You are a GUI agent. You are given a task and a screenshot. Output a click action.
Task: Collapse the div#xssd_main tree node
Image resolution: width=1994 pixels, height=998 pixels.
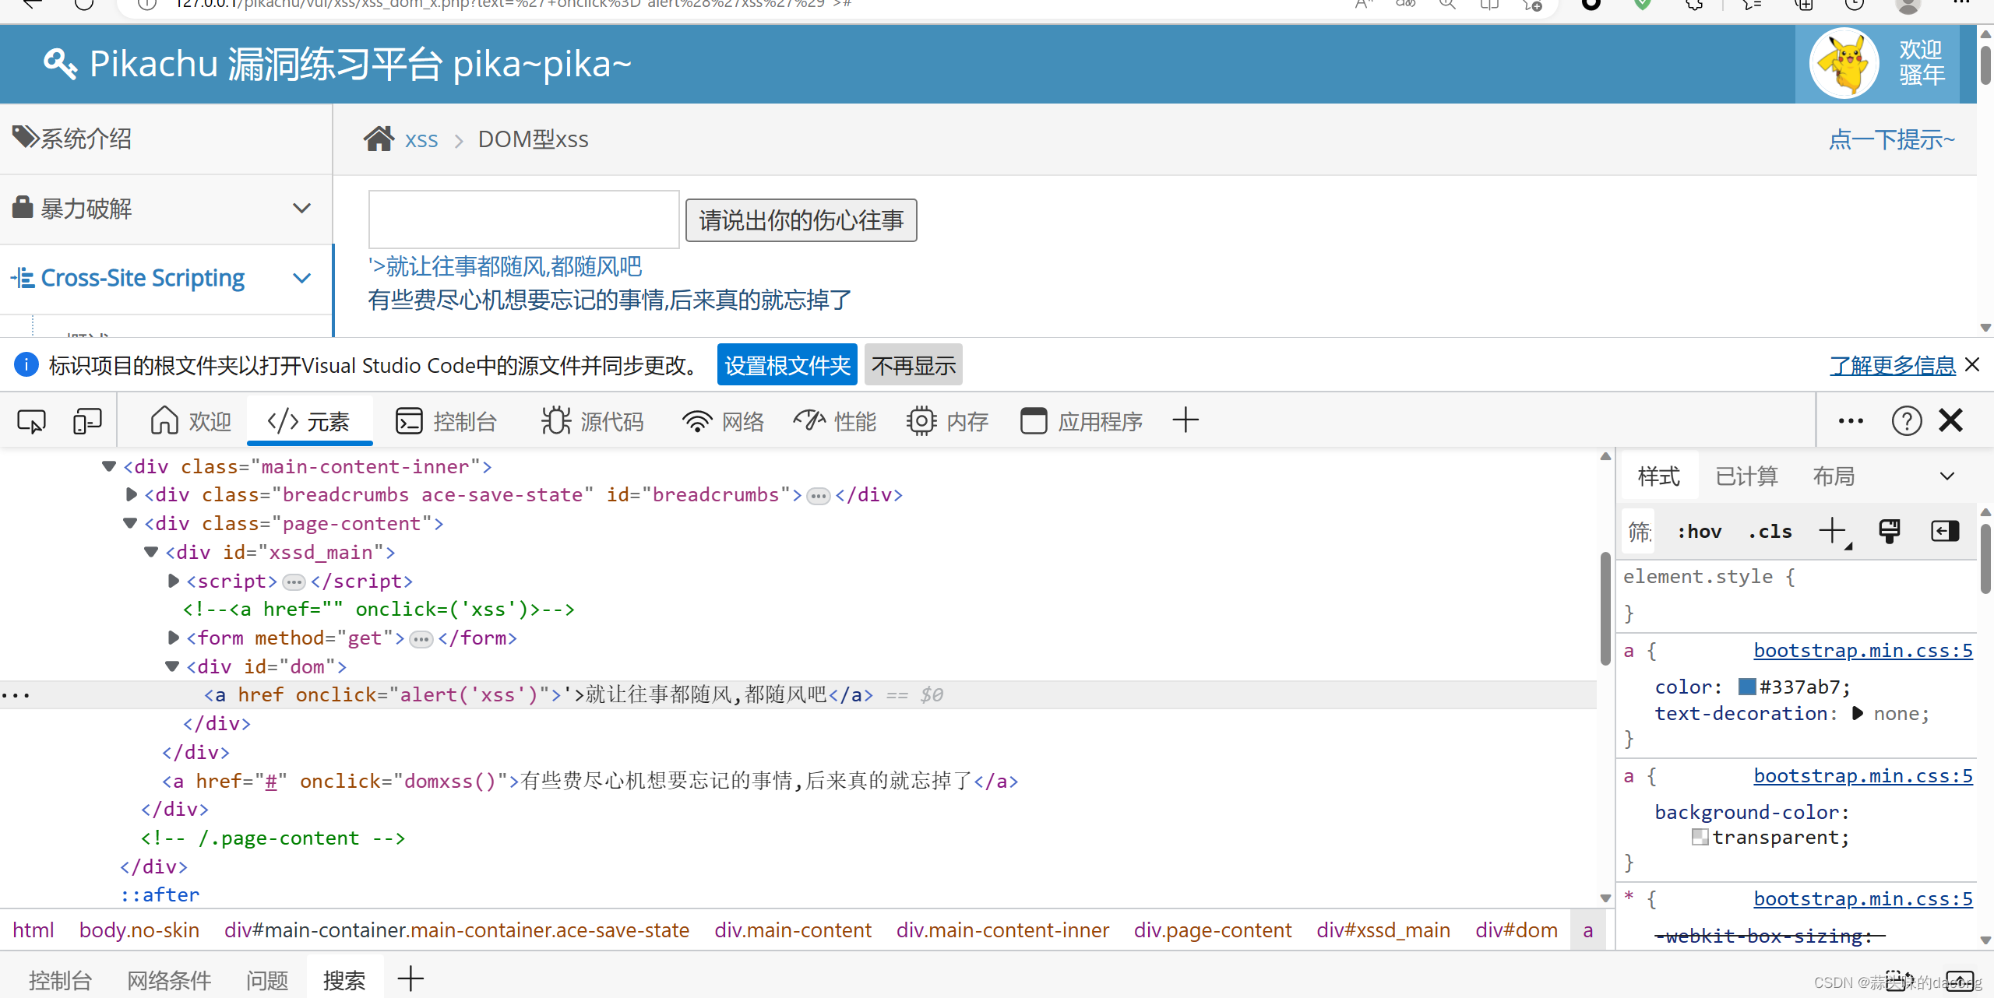150,552
